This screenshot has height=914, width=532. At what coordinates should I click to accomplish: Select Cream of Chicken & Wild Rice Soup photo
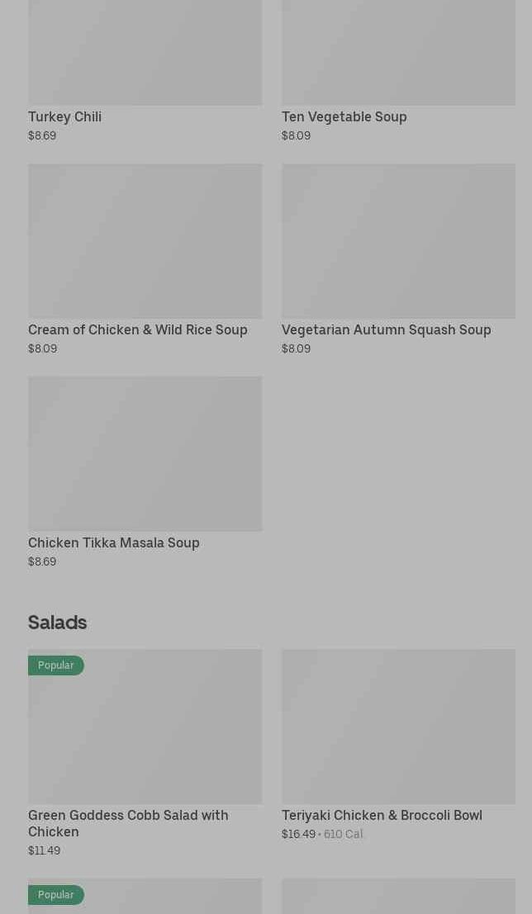(x=145, y=240)
